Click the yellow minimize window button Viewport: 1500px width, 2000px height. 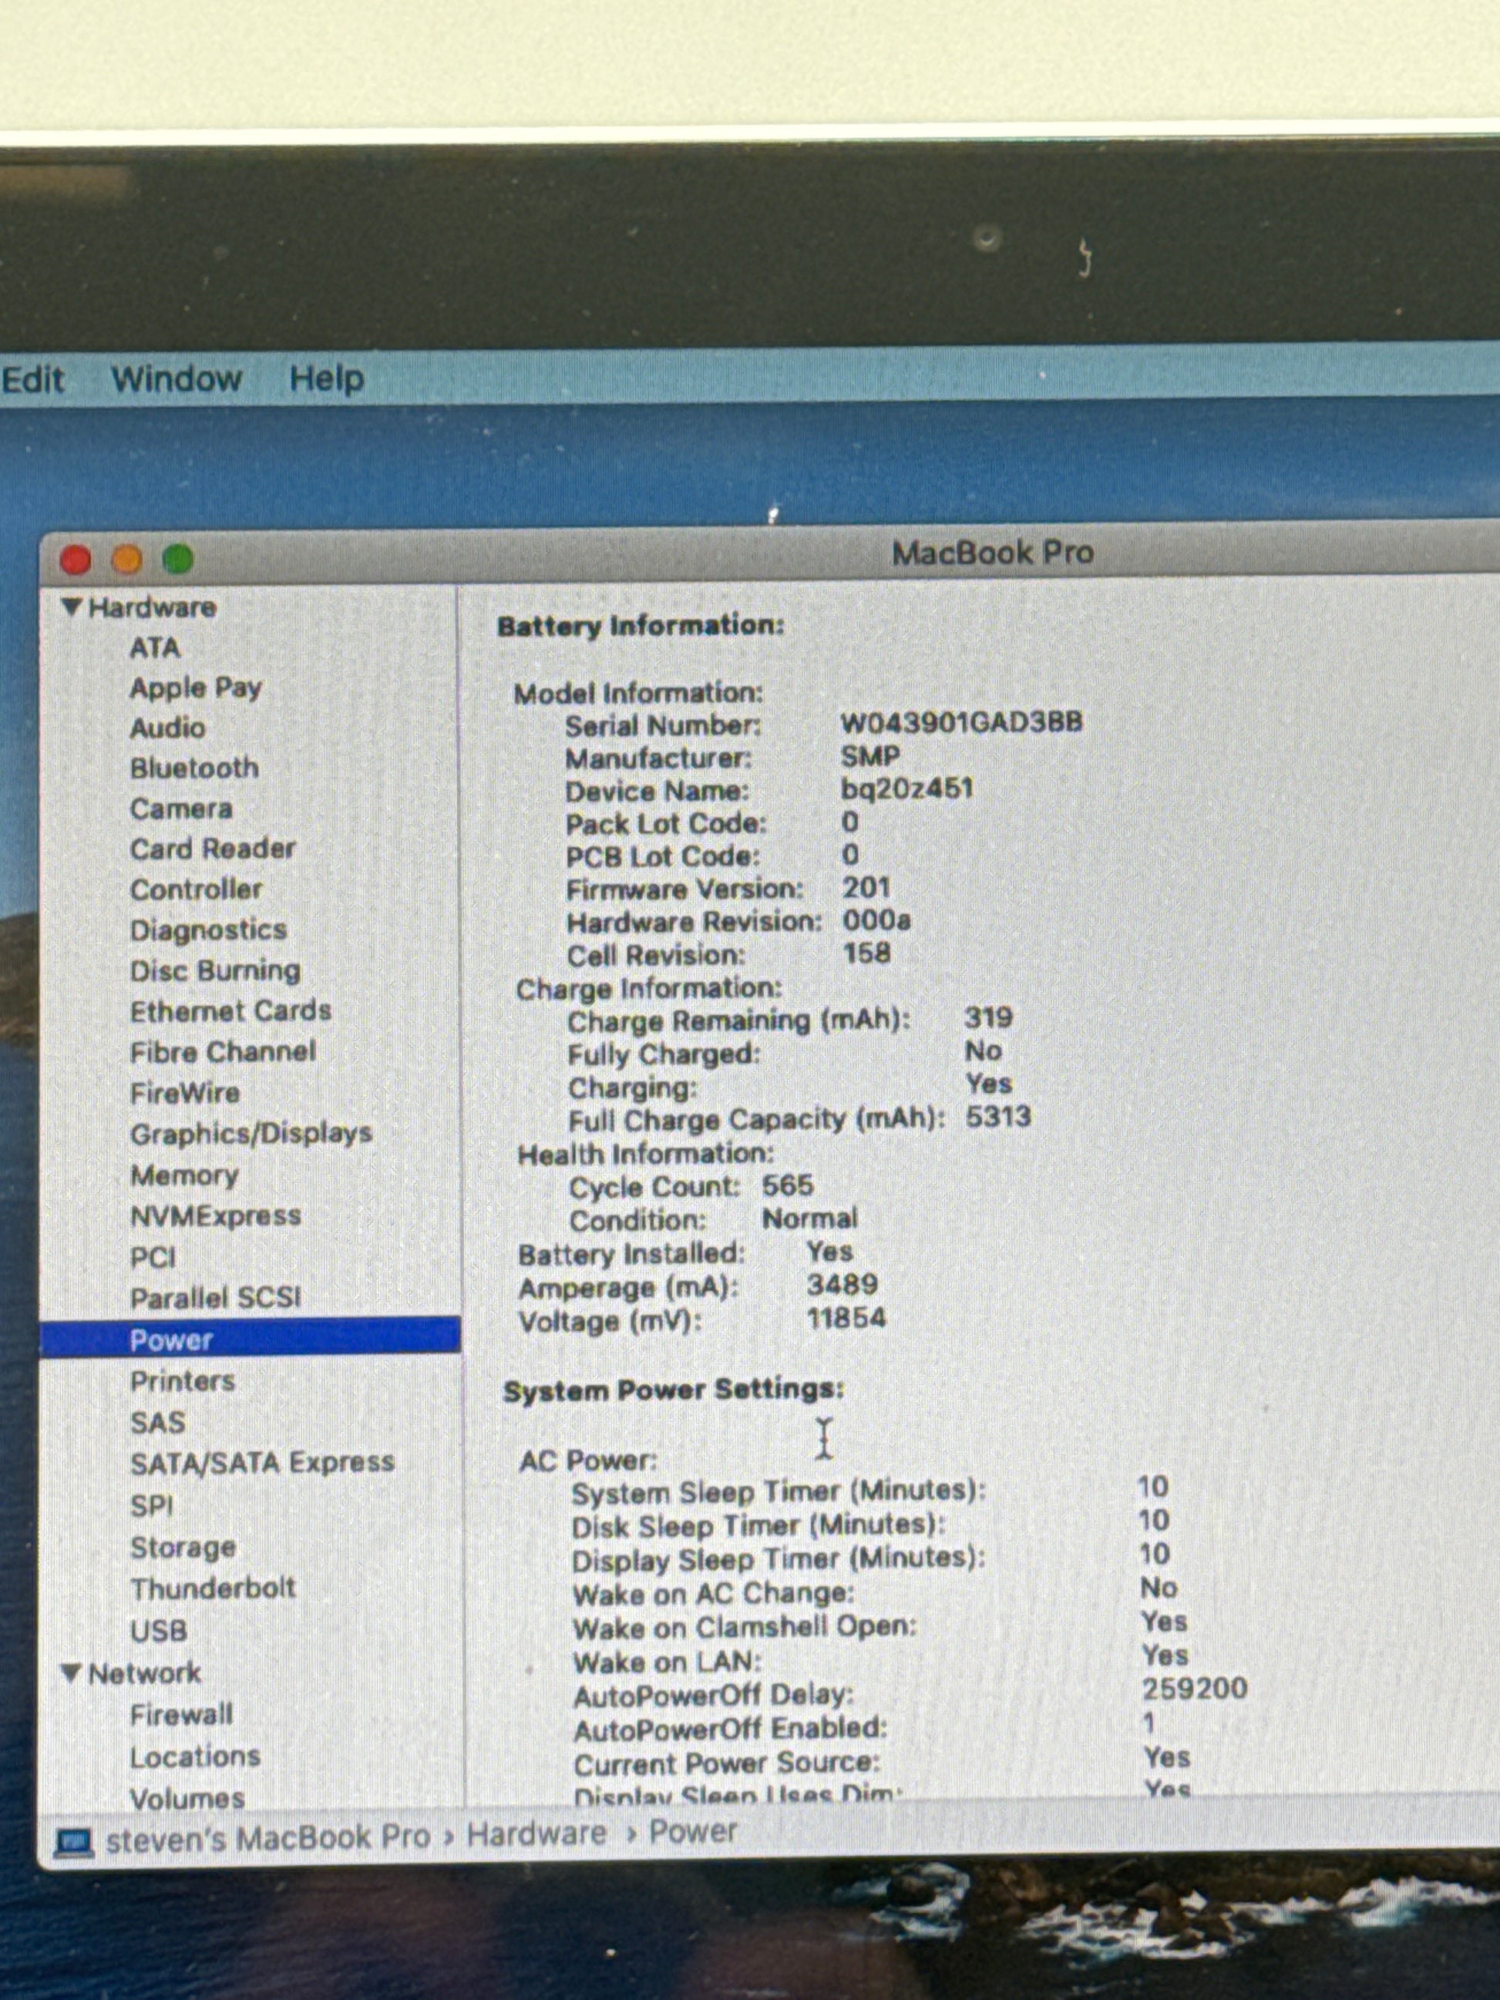click(126, 560)
